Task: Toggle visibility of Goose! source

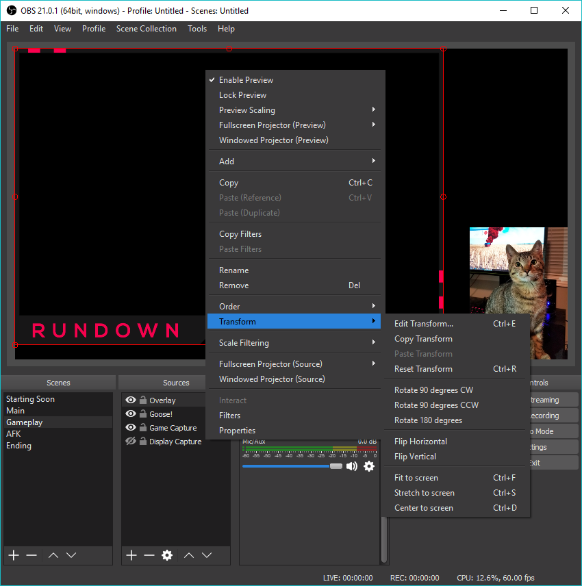Action: point(131,413)
